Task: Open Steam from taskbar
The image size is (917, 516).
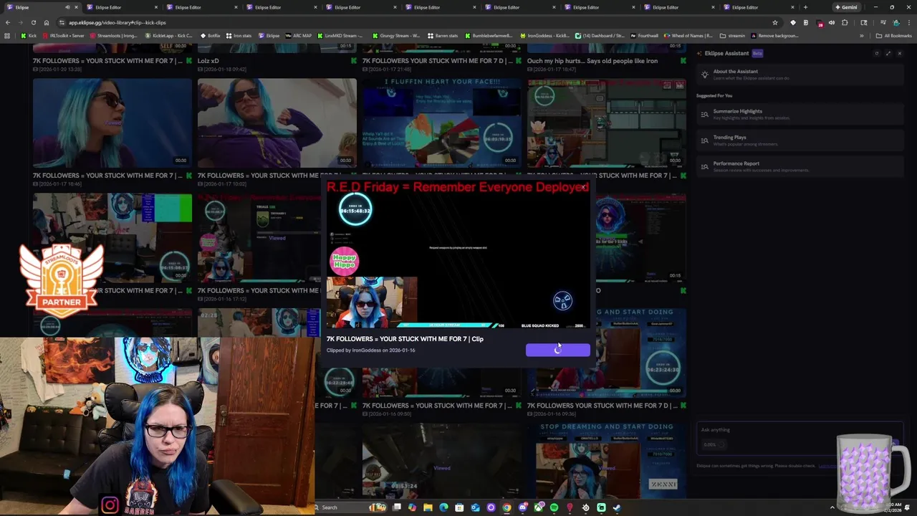Action: (616, 507)
